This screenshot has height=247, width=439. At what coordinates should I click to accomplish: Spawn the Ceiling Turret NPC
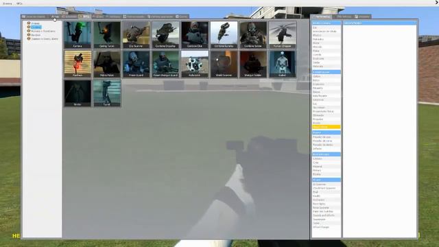pyautogui.click(x=107, y=35)
